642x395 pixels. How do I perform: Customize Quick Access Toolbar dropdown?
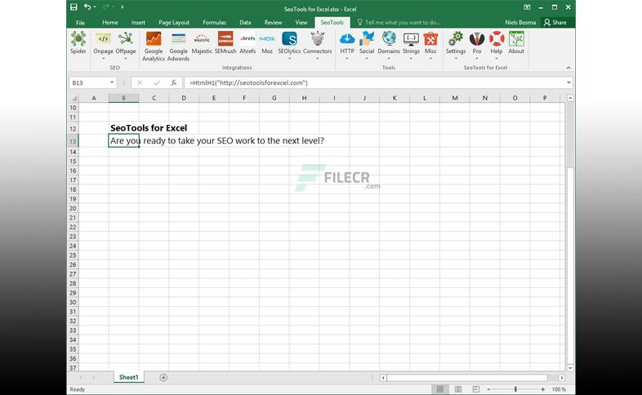(122, 7)
